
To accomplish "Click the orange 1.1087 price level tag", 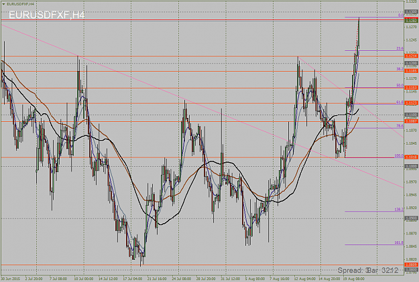I will tap(412, 121).
